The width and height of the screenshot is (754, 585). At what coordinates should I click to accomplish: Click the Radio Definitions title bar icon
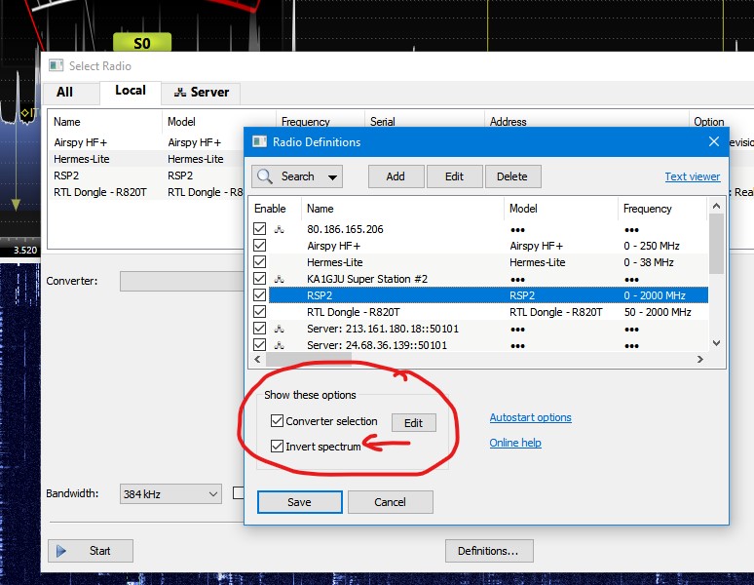pos(259,141)
